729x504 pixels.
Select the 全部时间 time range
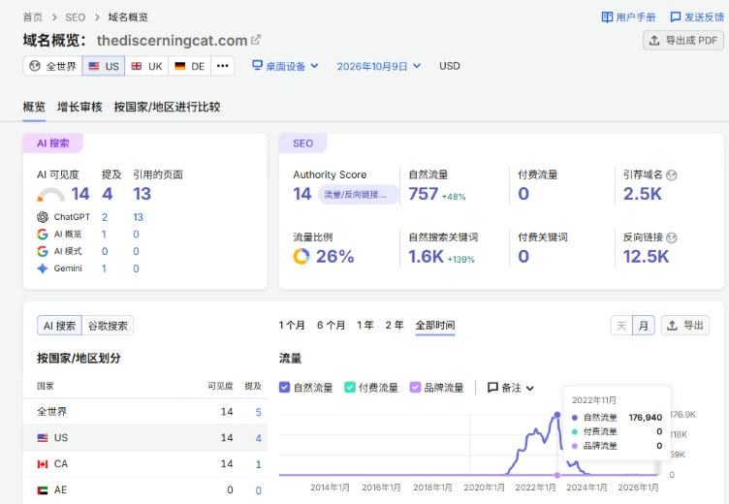(x=435, y=326)
